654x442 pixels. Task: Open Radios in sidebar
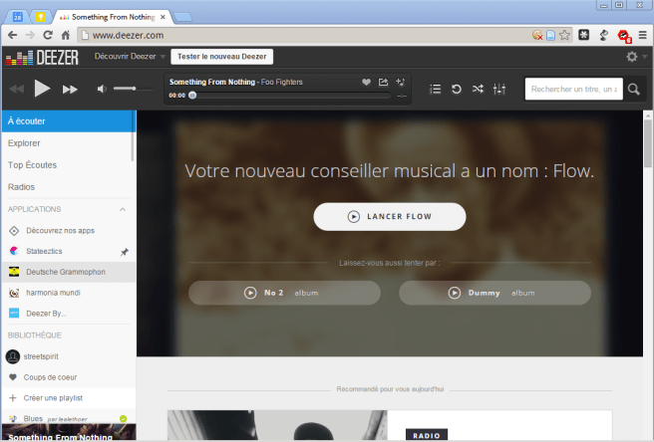tap(67, 187)
